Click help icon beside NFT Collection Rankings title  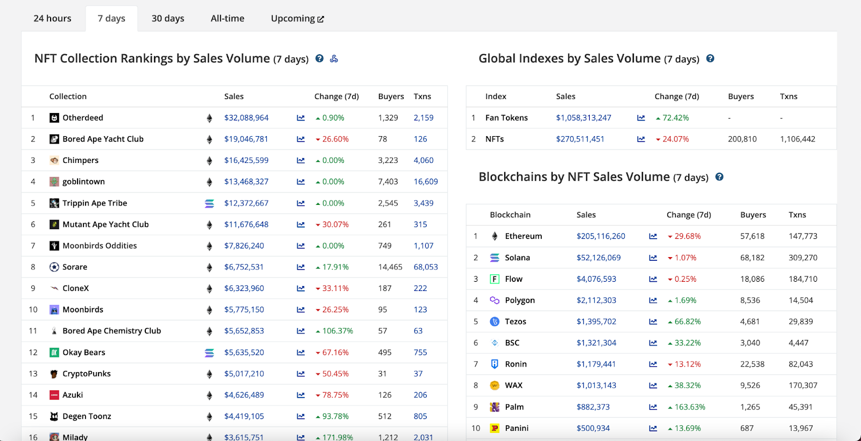click(320, 59)
